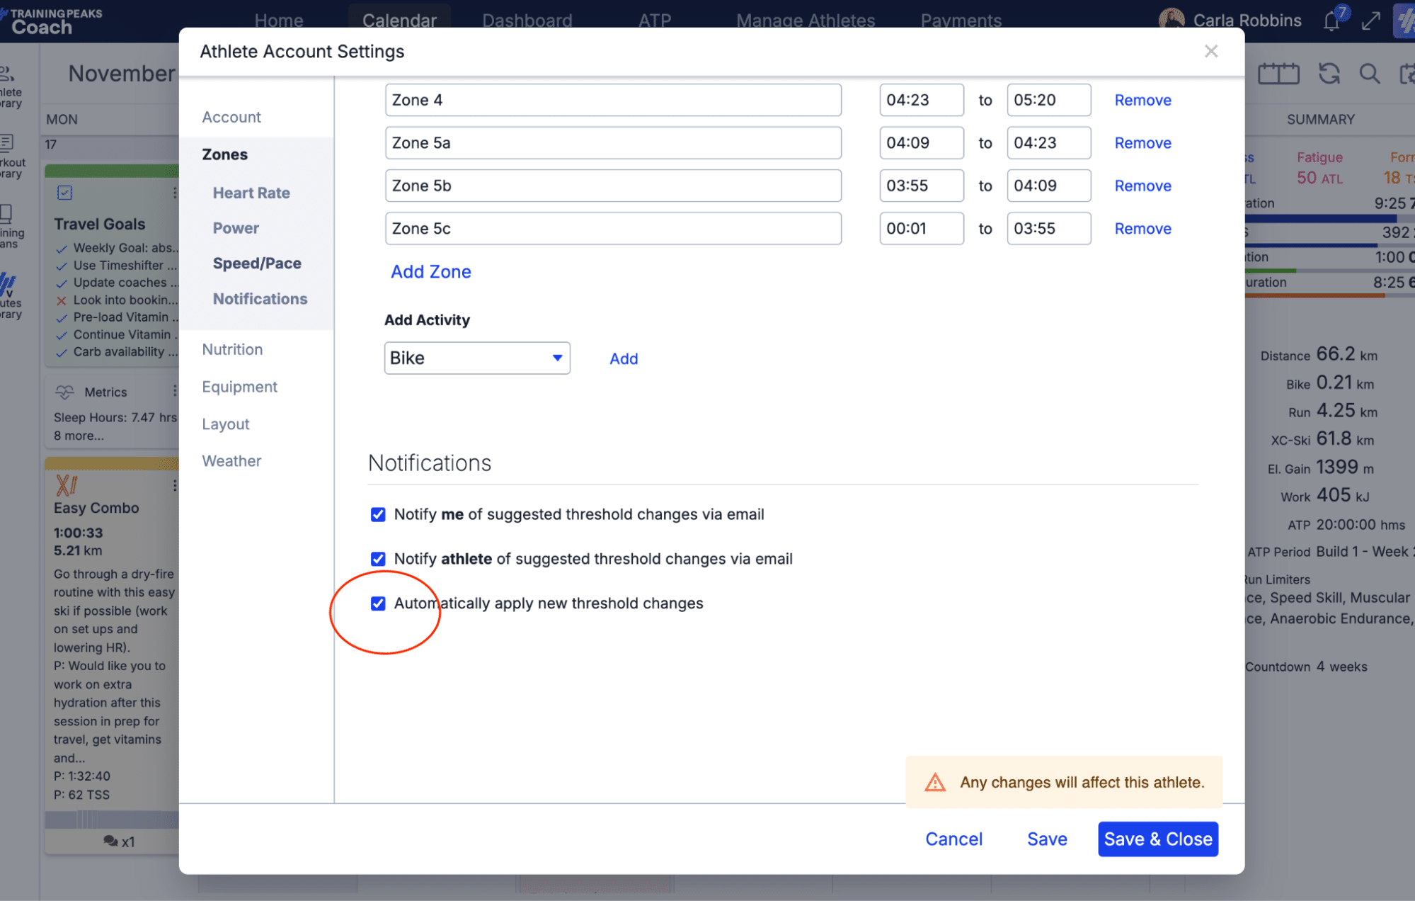Edit the Zone 4 name field
This screenshot has height=901, width=1415.
click(613, 100)
